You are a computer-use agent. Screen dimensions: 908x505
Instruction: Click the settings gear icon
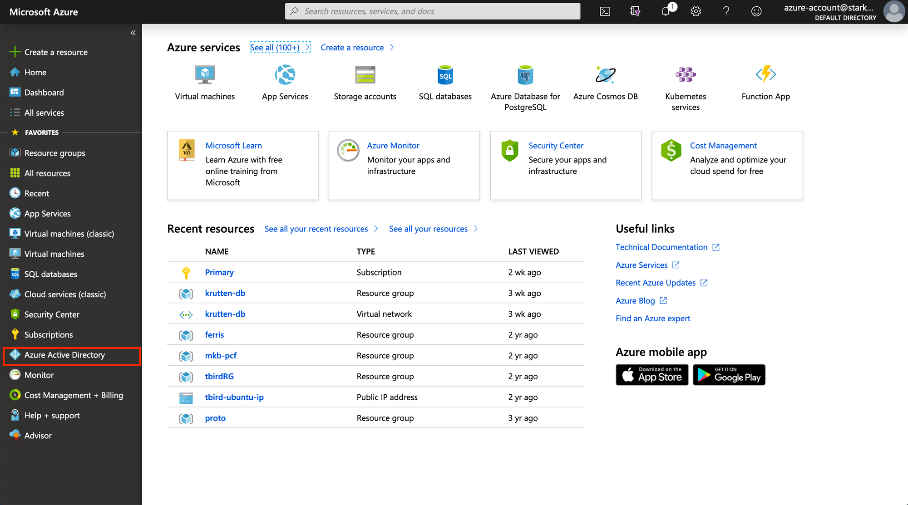coord(695,11)
